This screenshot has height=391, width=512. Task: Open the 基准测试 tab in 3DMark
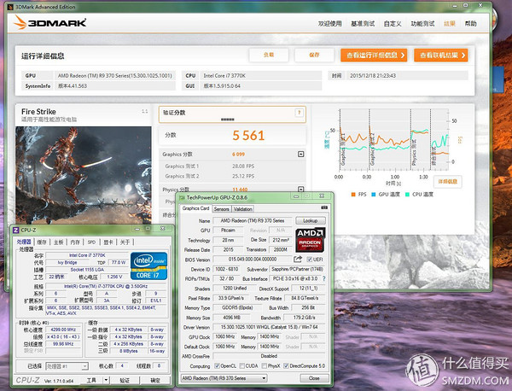[x=363, y=24]
